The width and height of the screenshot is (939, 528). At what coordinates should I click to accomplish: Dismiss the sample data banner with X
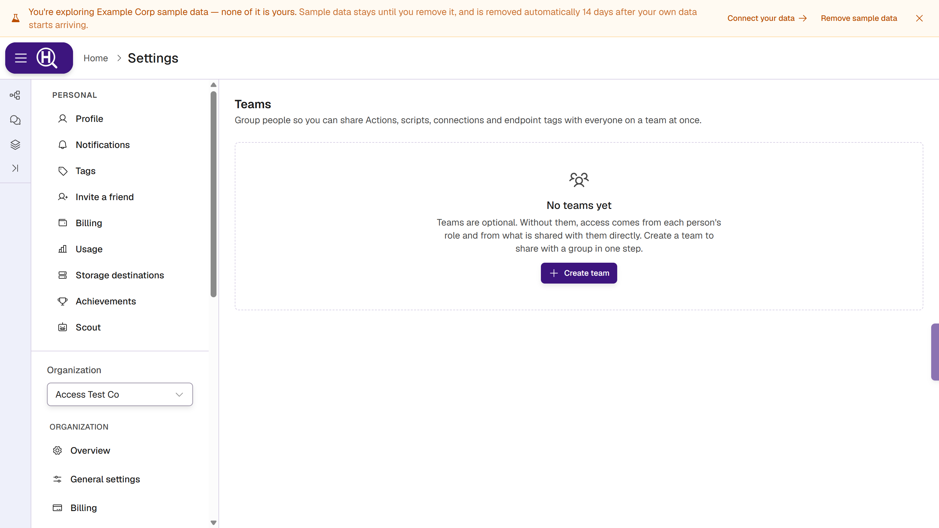[x=919, y=18]
